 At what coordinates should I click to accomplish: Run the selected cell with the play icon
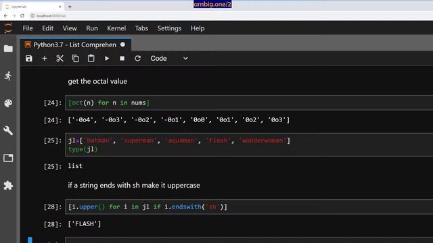click(107, 59)
